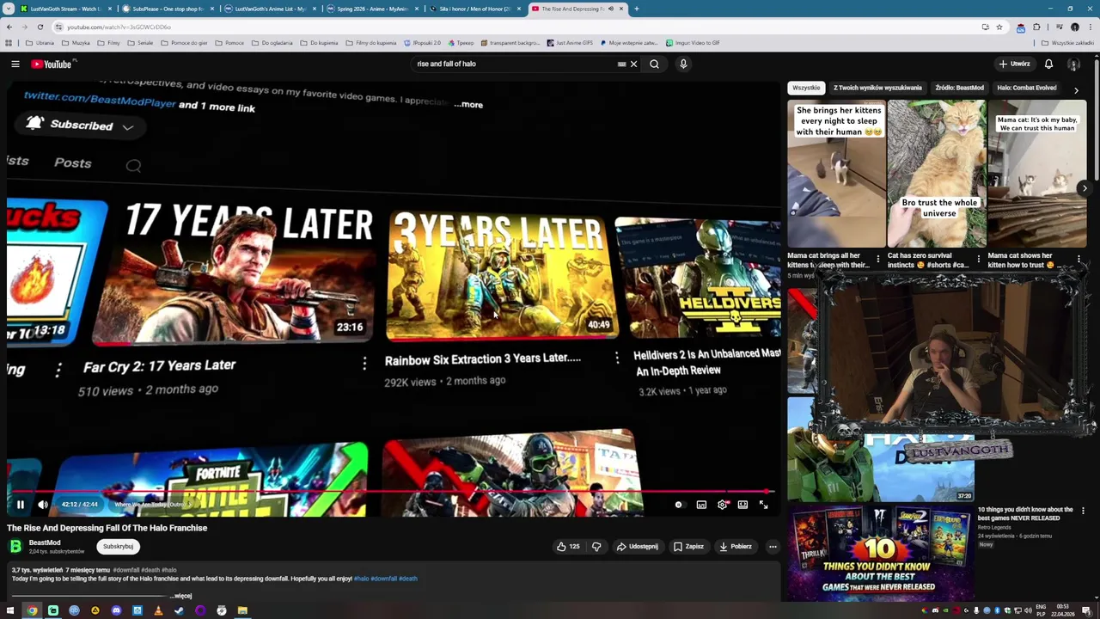
Task: Select the 'Źródło: BeastMod' chip
Action: [959, 88]
